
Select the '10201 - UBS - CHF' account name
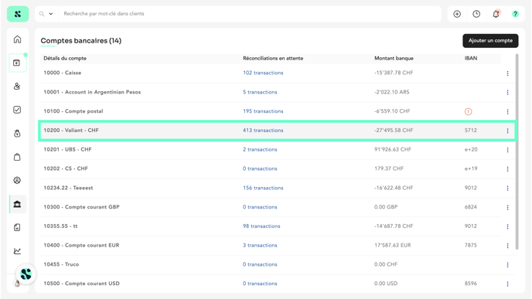pyautogui.click(x=67, y=150)
